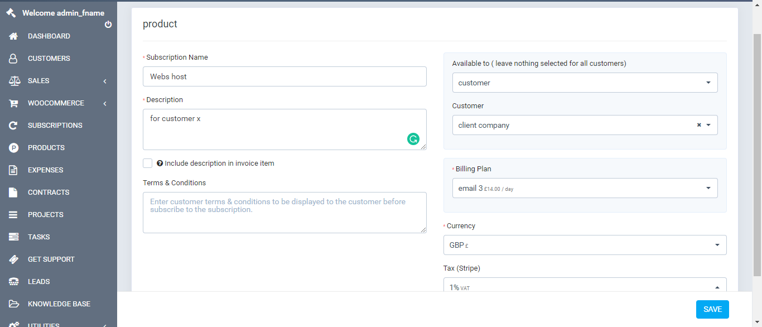Screen dimensions: 762x327
Task: Open the Available to customer dropdown
Action: (585, 83)
